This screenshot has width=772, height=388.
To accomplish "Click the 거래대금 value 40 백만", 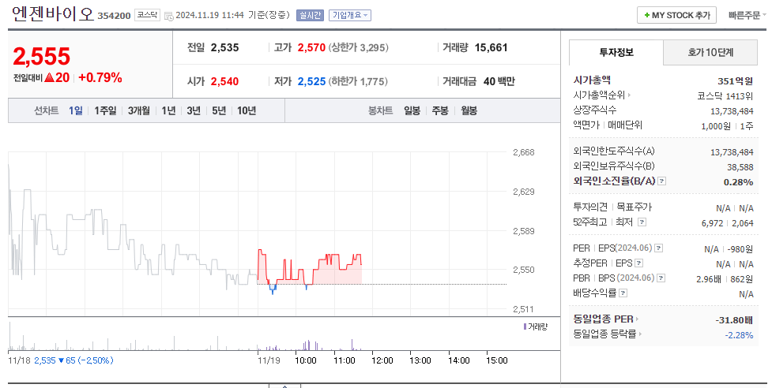I will 499,81.
